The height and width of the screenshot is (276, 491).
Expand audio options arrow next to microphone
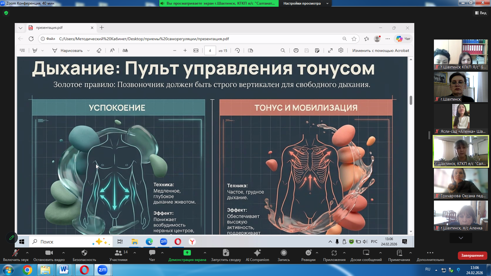[x=27, y=253]
